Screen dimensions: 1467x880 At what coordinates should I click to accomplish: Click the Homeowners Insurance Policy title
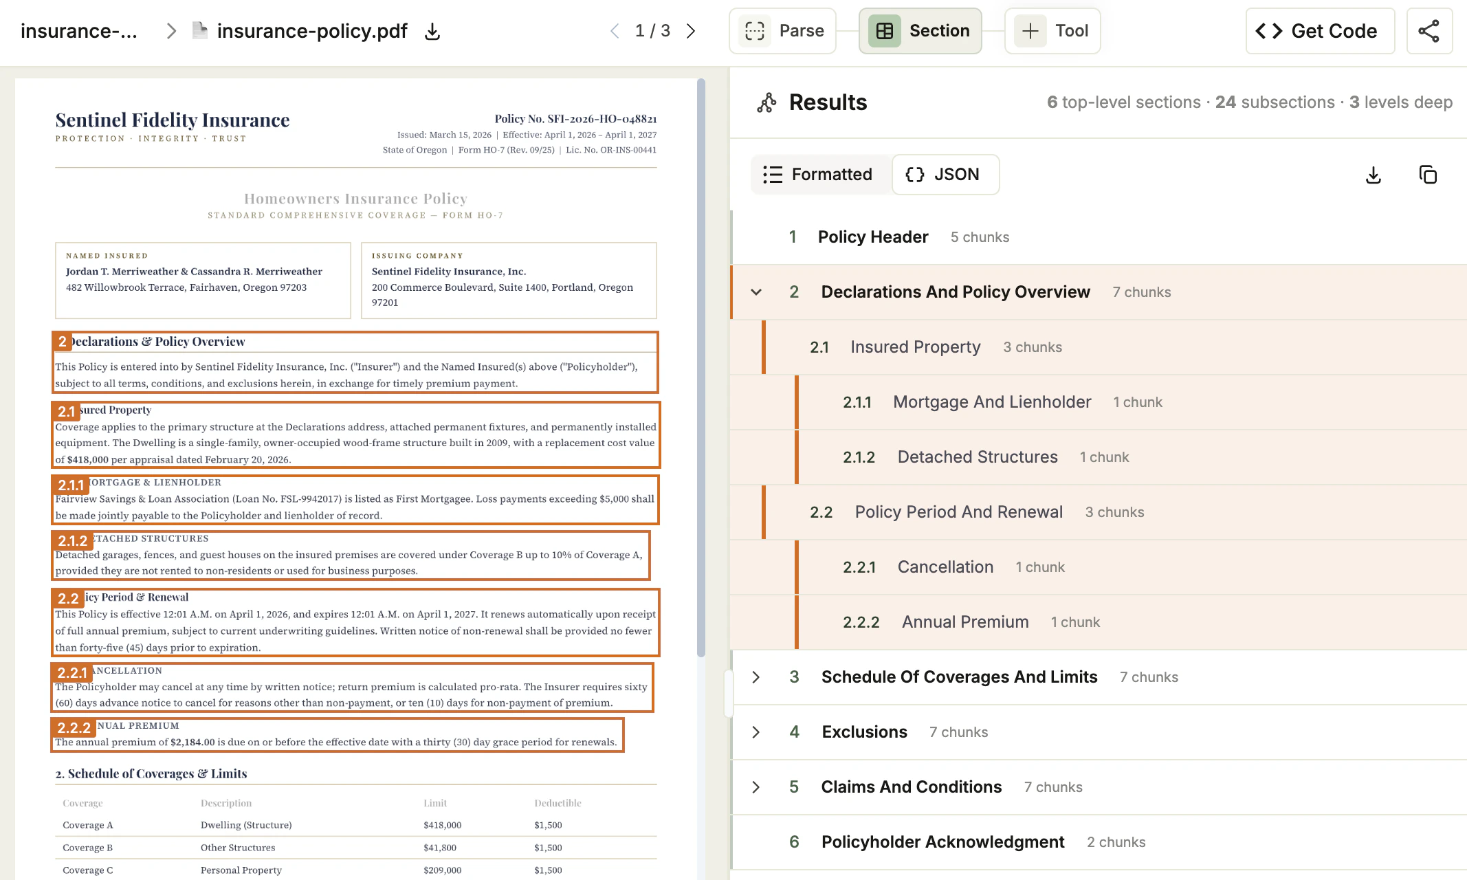click(x=355, y=199)
